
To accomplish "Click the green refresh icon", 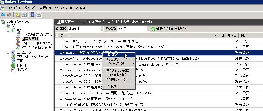I will click(x=153, y=29).
